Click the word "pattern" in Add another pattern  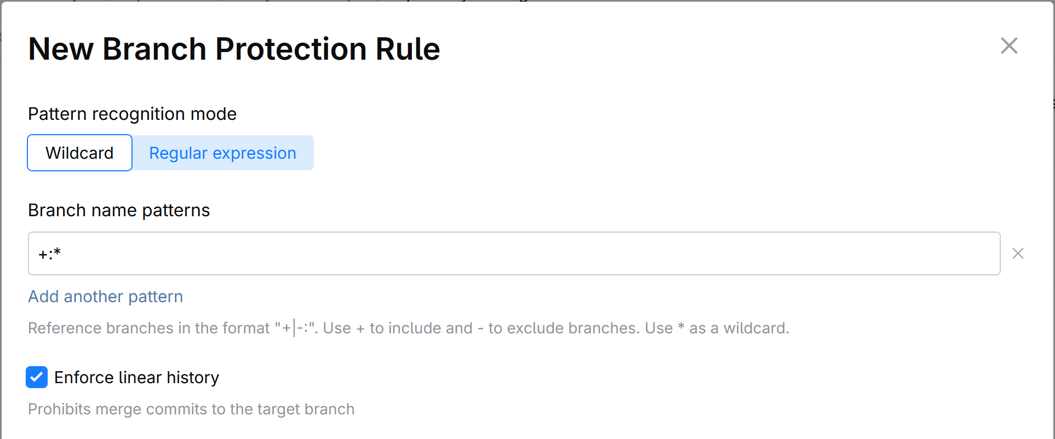pyautogui.click(x=156, y=296)
